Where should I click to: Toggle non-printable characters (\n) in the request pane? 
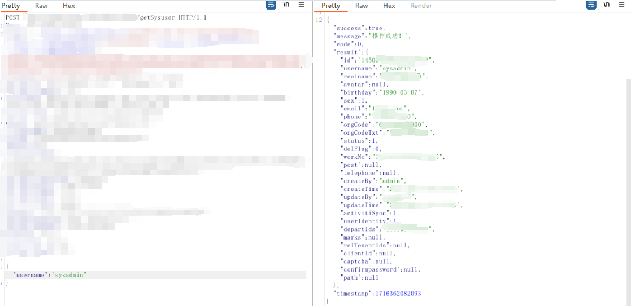coord(286,5)
